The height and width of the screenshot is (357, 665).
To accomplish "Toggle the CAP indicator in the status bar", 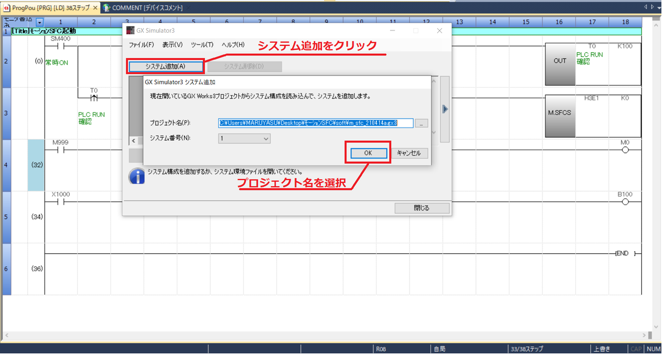I will 635,348.
